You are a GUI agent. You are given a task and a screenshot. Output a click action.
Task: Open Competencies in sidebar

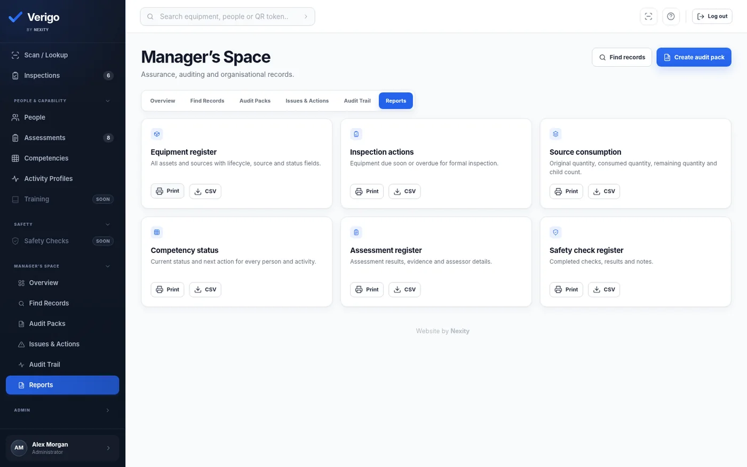click(62, 159)
